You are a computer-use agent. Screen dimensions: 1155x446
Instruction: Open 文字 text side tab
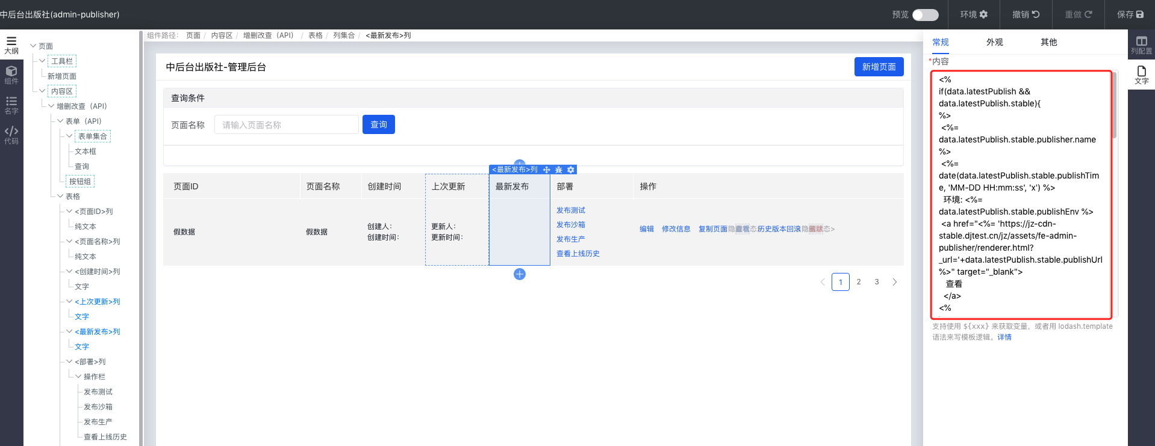click(x=1141, y=75)
